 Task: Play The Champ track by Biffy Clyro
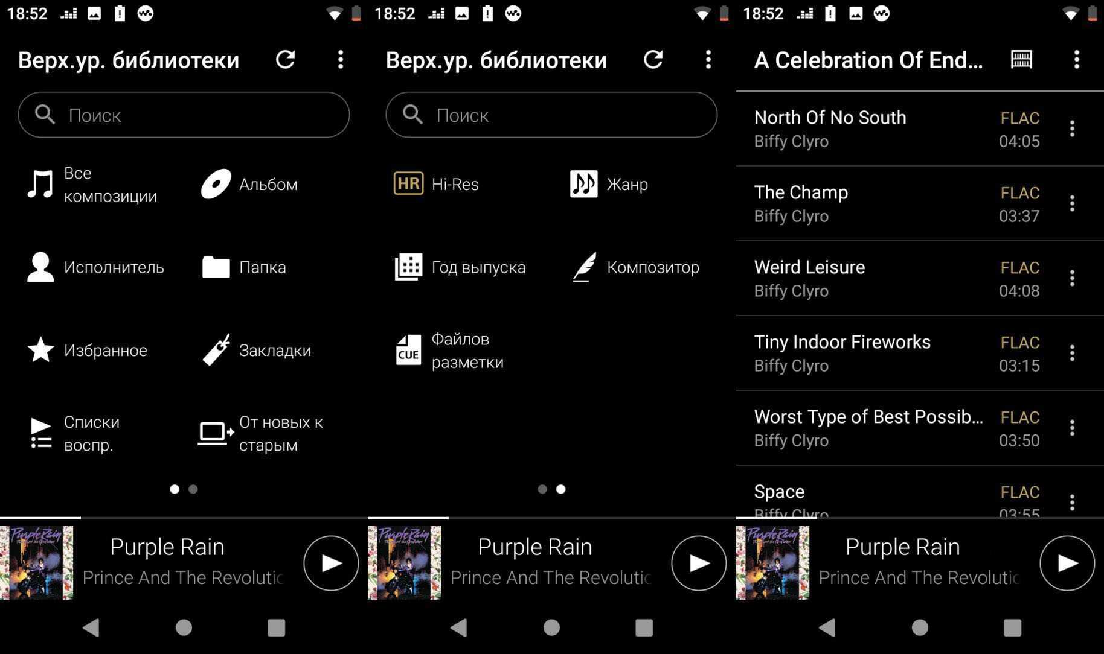click(870, 203)
